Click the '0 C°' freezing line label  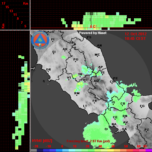pyautogui.click(x=93, y=26)
